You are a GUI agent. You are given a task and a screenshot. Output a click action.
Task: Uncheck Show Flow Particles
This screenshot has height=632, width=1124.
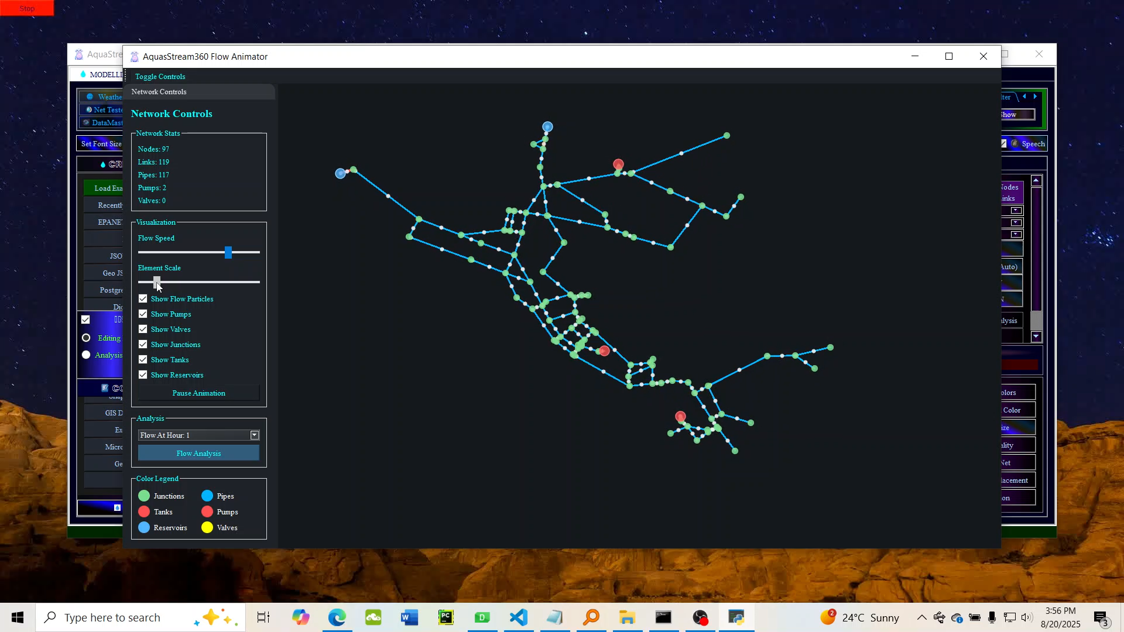142,298
